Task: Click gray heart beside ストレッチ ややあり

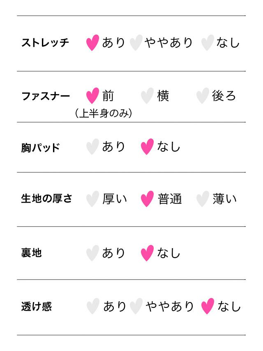Action: point(136,42)
